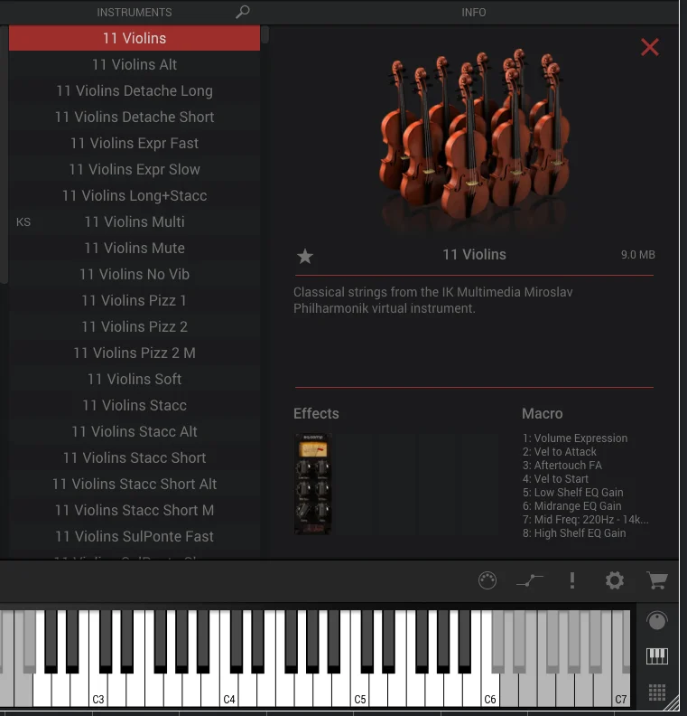The image size is (687, 716).
Task: Toggle the mini keyboard view icon
Action: pyautogui.click(x=657, y=655)
